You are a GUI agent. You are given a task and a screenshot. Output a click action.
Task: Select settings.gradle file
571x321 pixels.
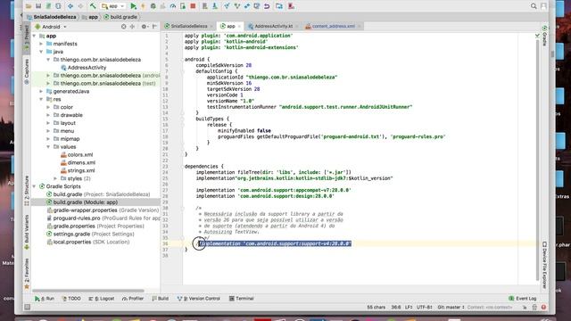90,234
